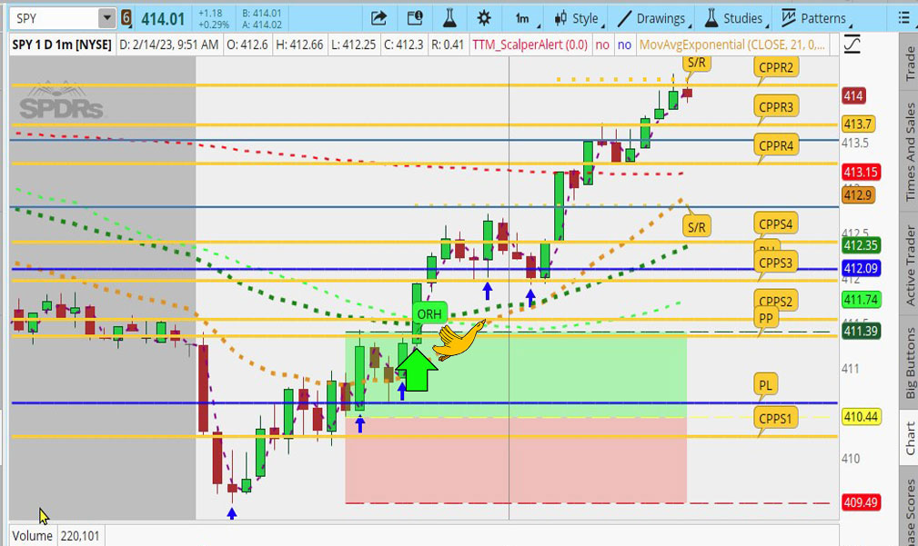
Task: Click the green up-arrow breakout signal
Action: (x=417, y=369)
